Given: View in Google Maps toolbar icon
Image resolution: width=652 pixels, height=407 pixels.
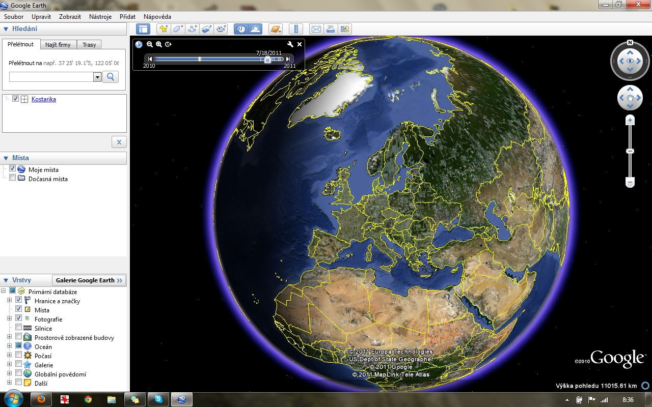Looking at the screenshot, I should tap(345, 29).
